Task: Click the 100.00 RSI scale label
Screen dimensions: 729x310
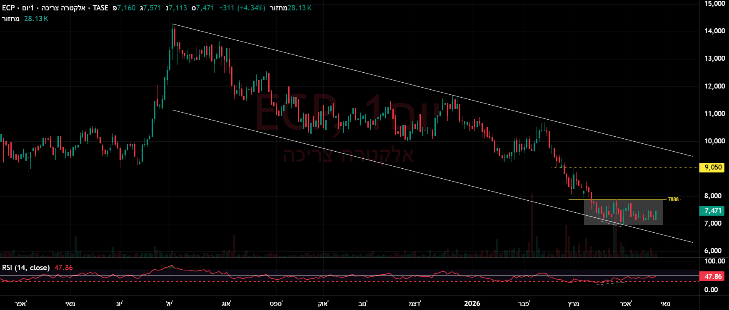Action: pyautogui.click(x=714, y=261)
